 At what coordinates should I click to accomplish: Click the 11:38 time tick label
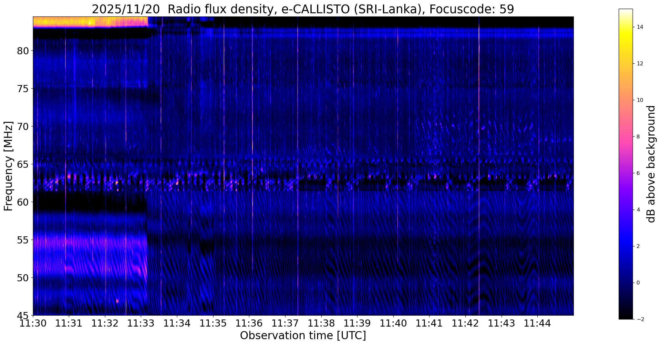pyautogui.click(x=321, y=323)
